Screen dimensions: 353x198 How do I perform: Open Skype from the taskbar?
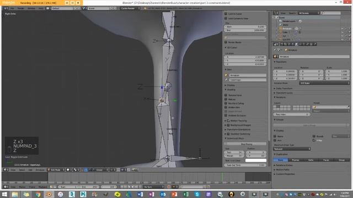pos(197,194)
